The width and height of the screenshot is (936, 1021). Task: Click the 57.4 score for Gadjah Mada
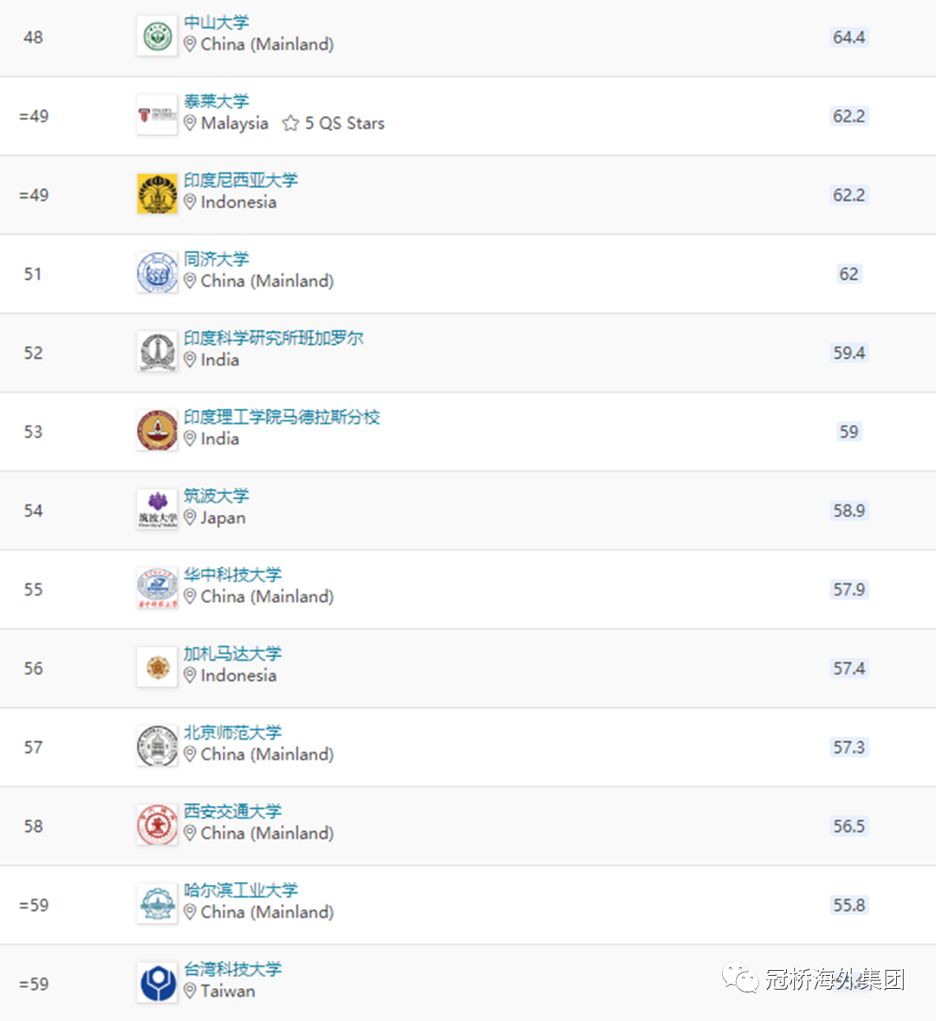(x=848, y=668)
